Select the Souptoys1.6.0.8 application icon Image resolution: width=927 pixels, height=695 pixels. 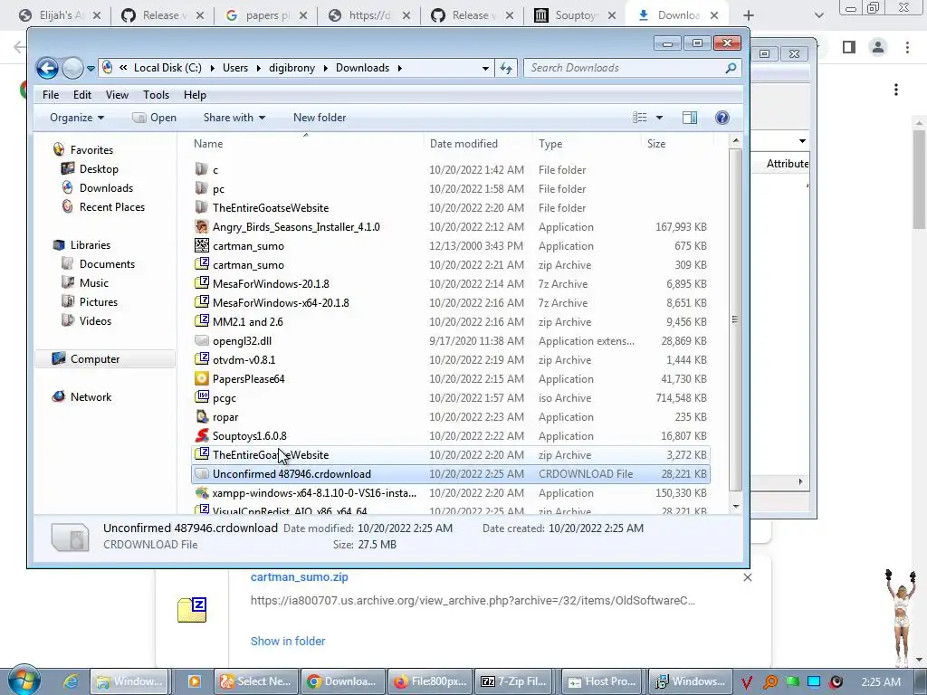[202, 435]
